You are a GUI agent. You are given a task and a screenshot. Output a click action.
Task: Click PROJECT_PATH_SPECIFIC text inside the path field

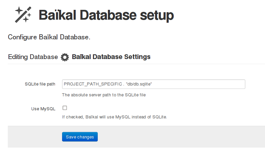coord(93,84)
